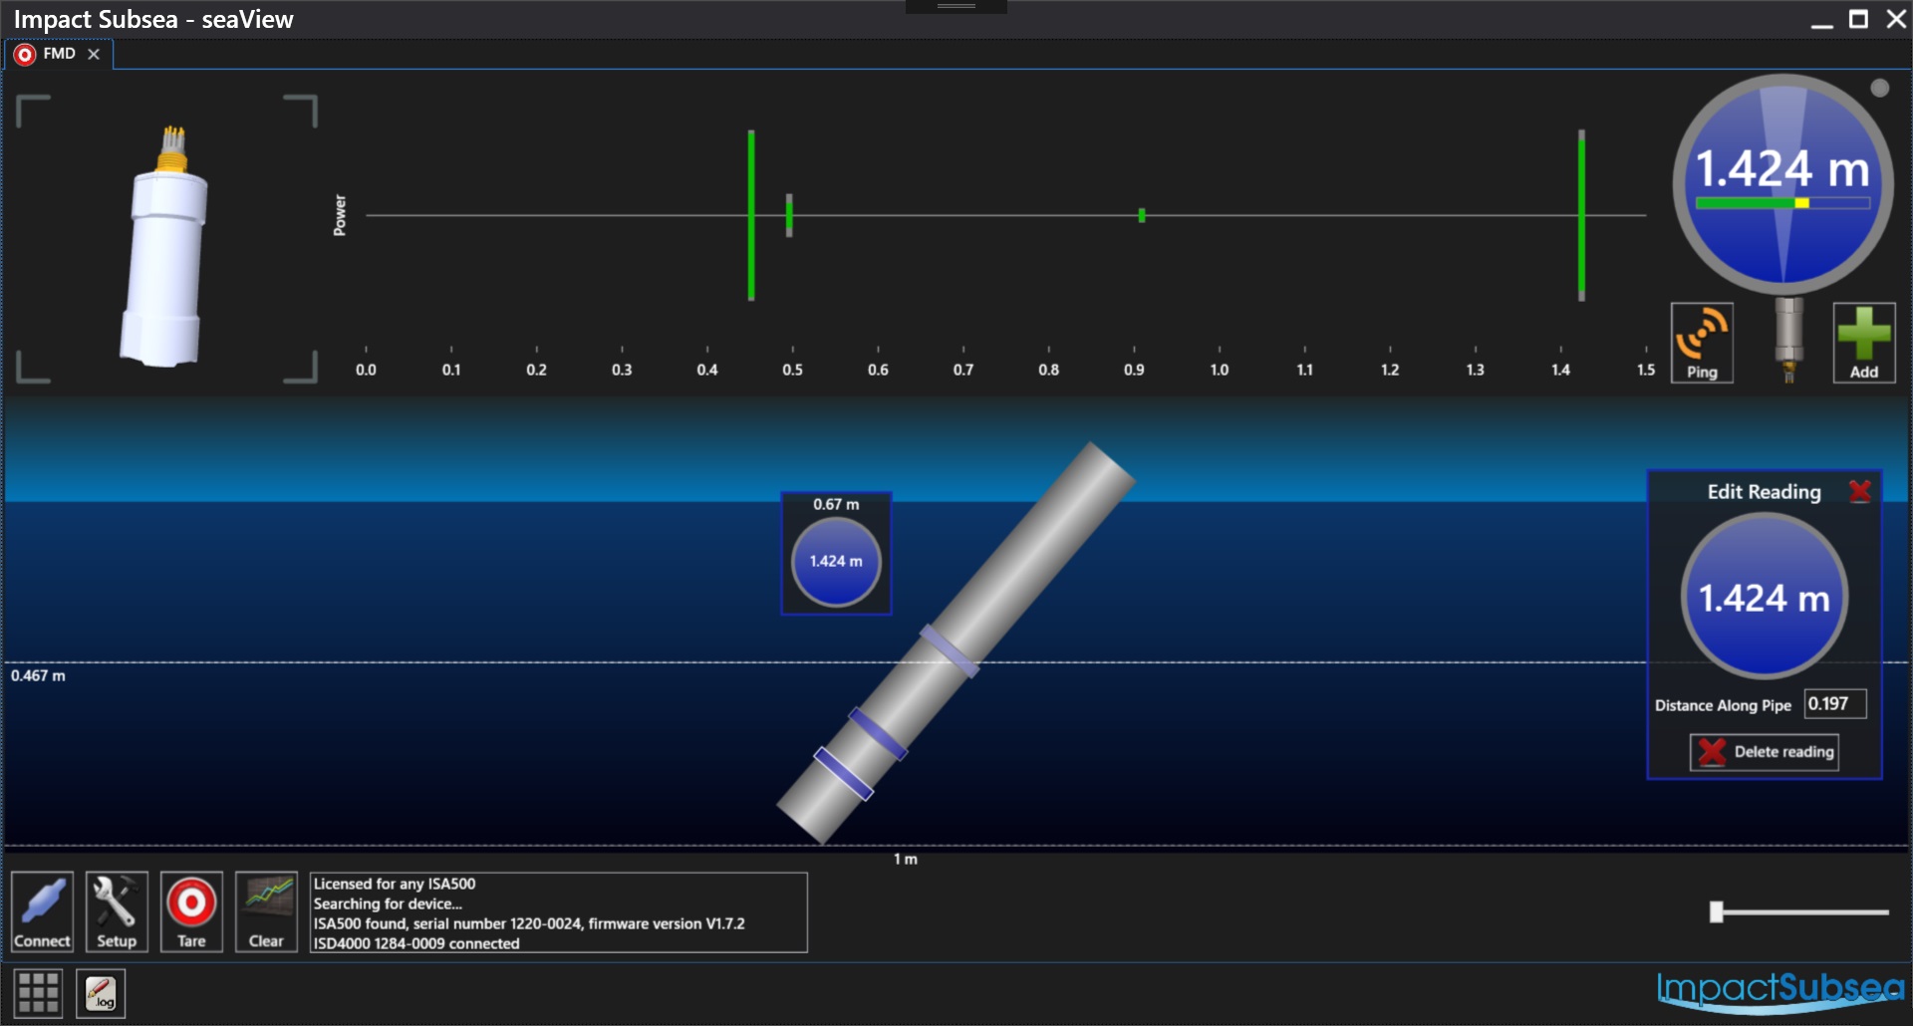1913x1026 pixels.
Task: Click 'ISD4000 1284-0009 connected' status line
Action: point(416,943)
